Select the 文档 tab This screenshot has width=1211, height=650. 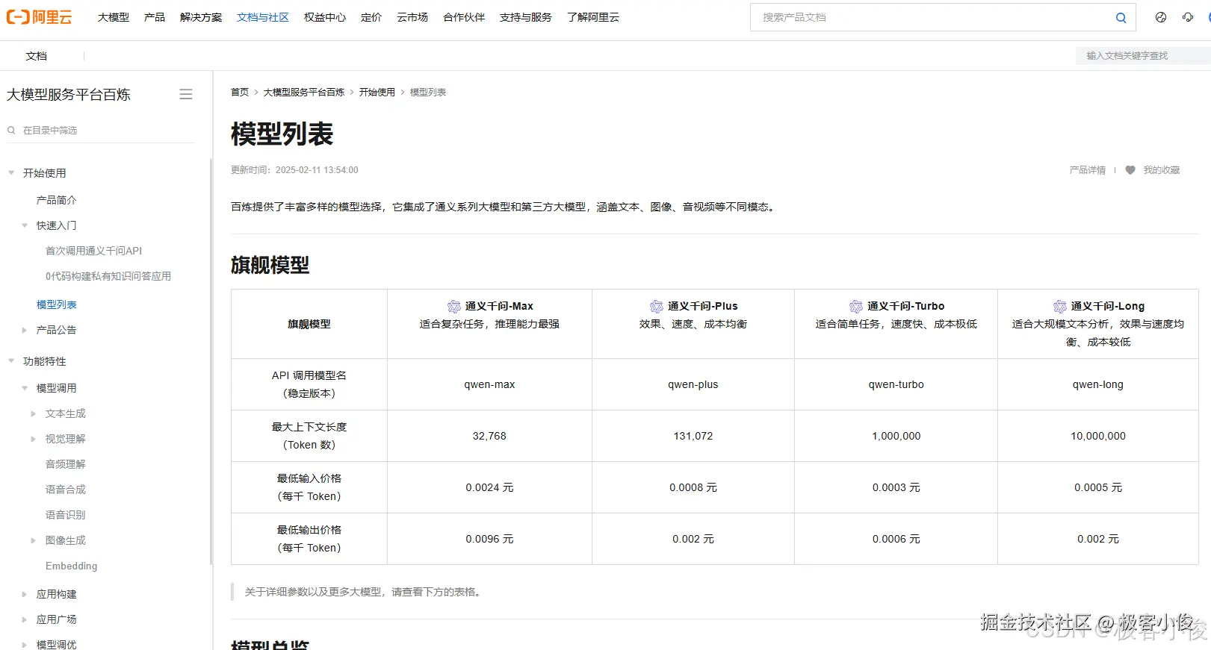(36, 56)
